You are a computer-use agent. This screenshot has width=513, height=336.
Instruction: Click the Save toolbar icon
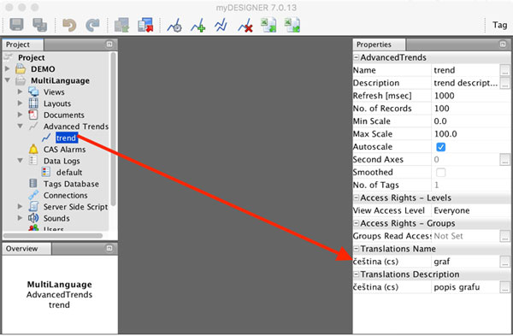pyautogui.click(x=17, y=25)
